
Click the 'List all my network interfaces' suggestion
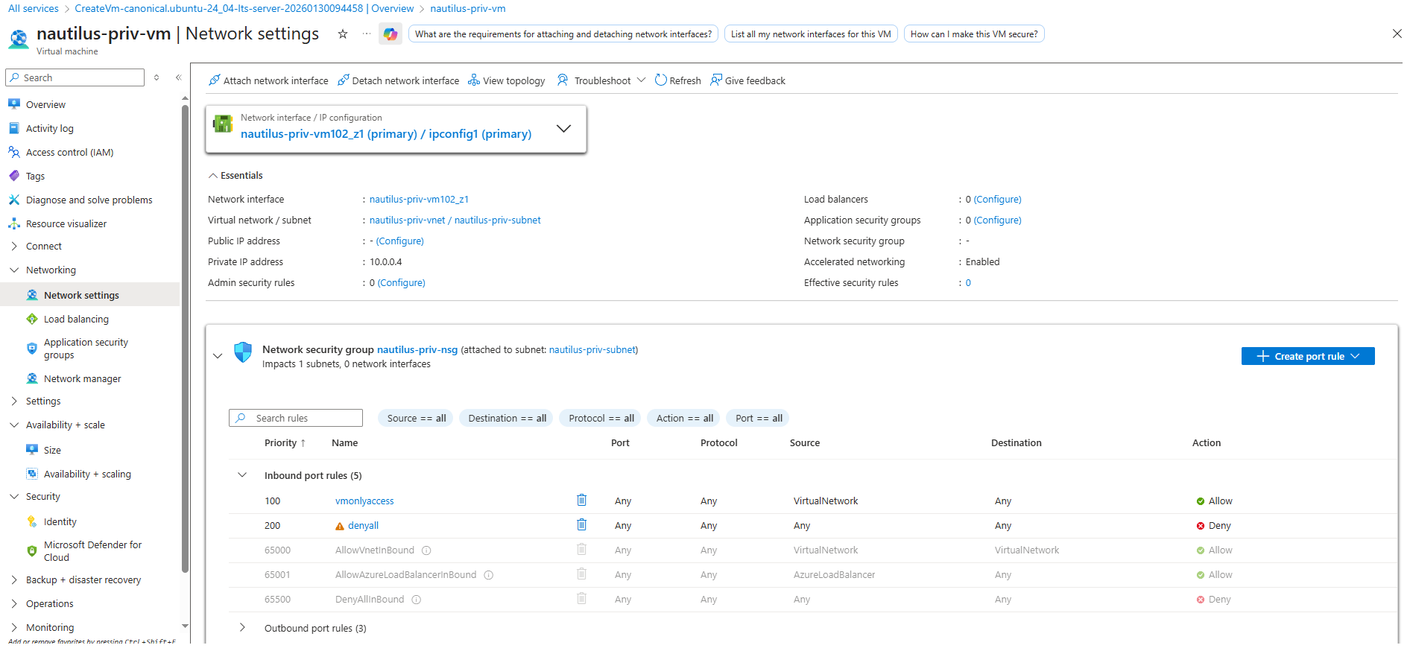click(x=811, y=34)
